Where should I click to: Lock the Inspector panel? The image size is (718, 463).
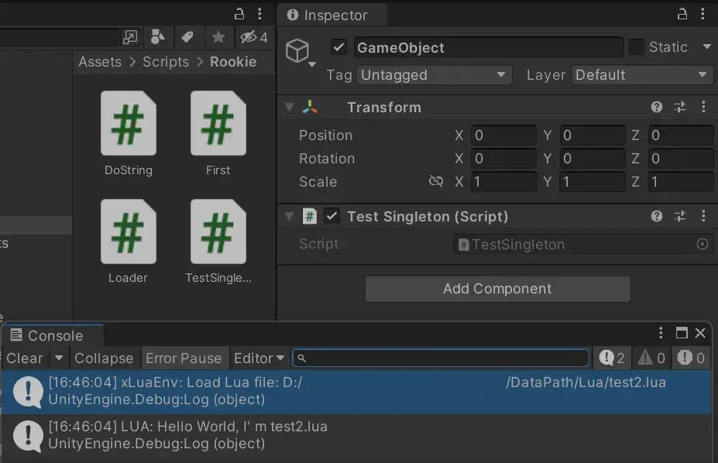(x=682, y=14)
